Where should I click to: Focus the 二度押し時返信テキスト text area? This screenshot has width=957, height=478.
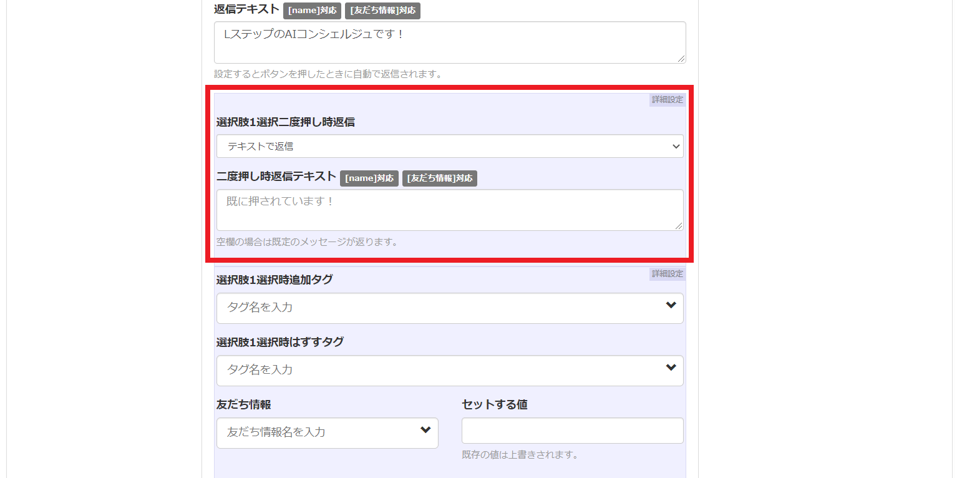450,210
